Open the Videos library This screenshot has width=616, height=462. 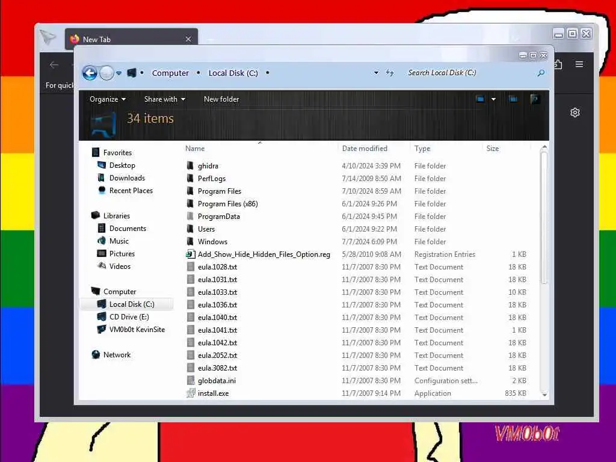coord(120,266)
